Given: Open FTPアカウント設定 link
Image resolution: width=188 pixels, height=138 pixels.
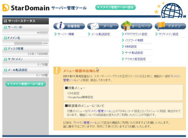Looking at the screenshot, I should [136, 34].
